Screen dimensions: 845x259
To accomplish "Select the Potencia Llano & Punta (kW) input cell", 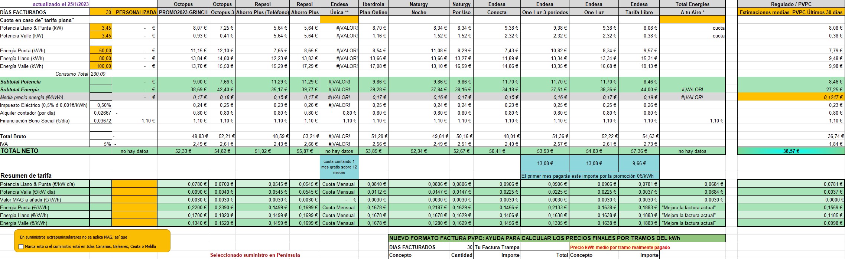I will tap(101, 28).
